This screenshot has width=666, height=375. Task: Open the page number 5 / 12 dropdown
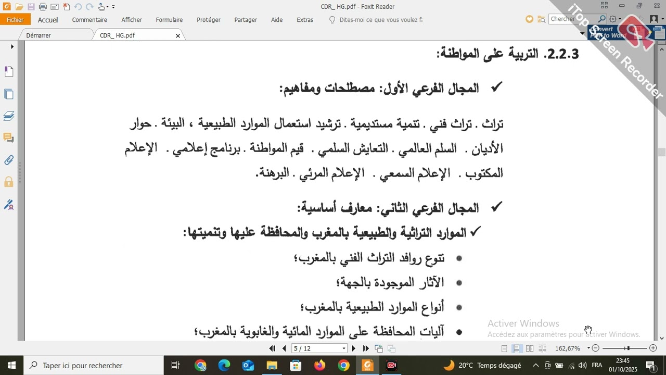343,348
